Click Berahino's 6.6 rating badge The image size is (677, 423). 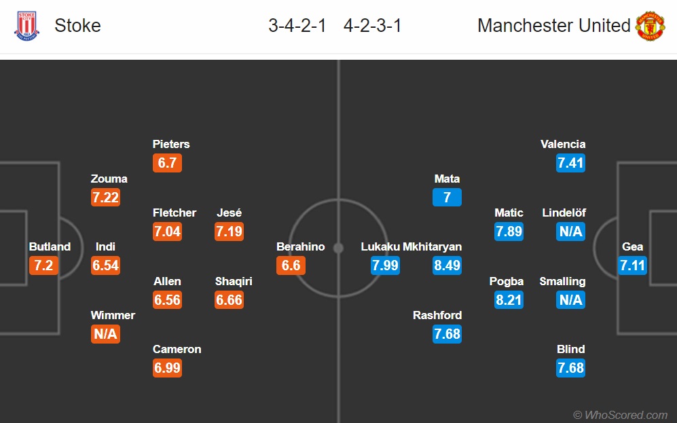click(291, 265)
